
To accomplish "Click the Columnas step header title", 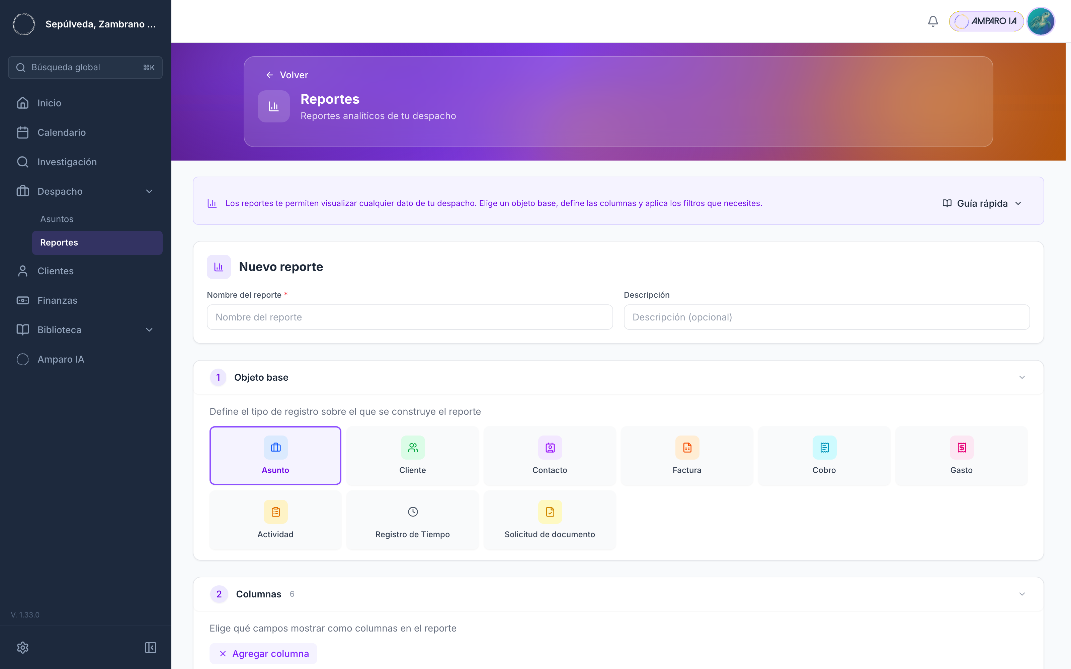I will pyautogui.click(x=258, y=594).
